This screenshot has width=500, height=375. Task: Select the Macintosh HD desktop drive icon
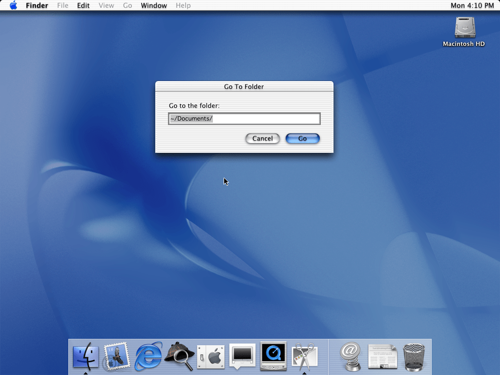point(465,28)
